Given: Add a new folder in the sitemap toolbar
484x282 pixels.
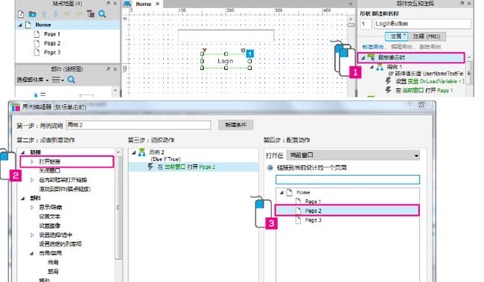Looking at the screenshot, I should pos(32,14).
